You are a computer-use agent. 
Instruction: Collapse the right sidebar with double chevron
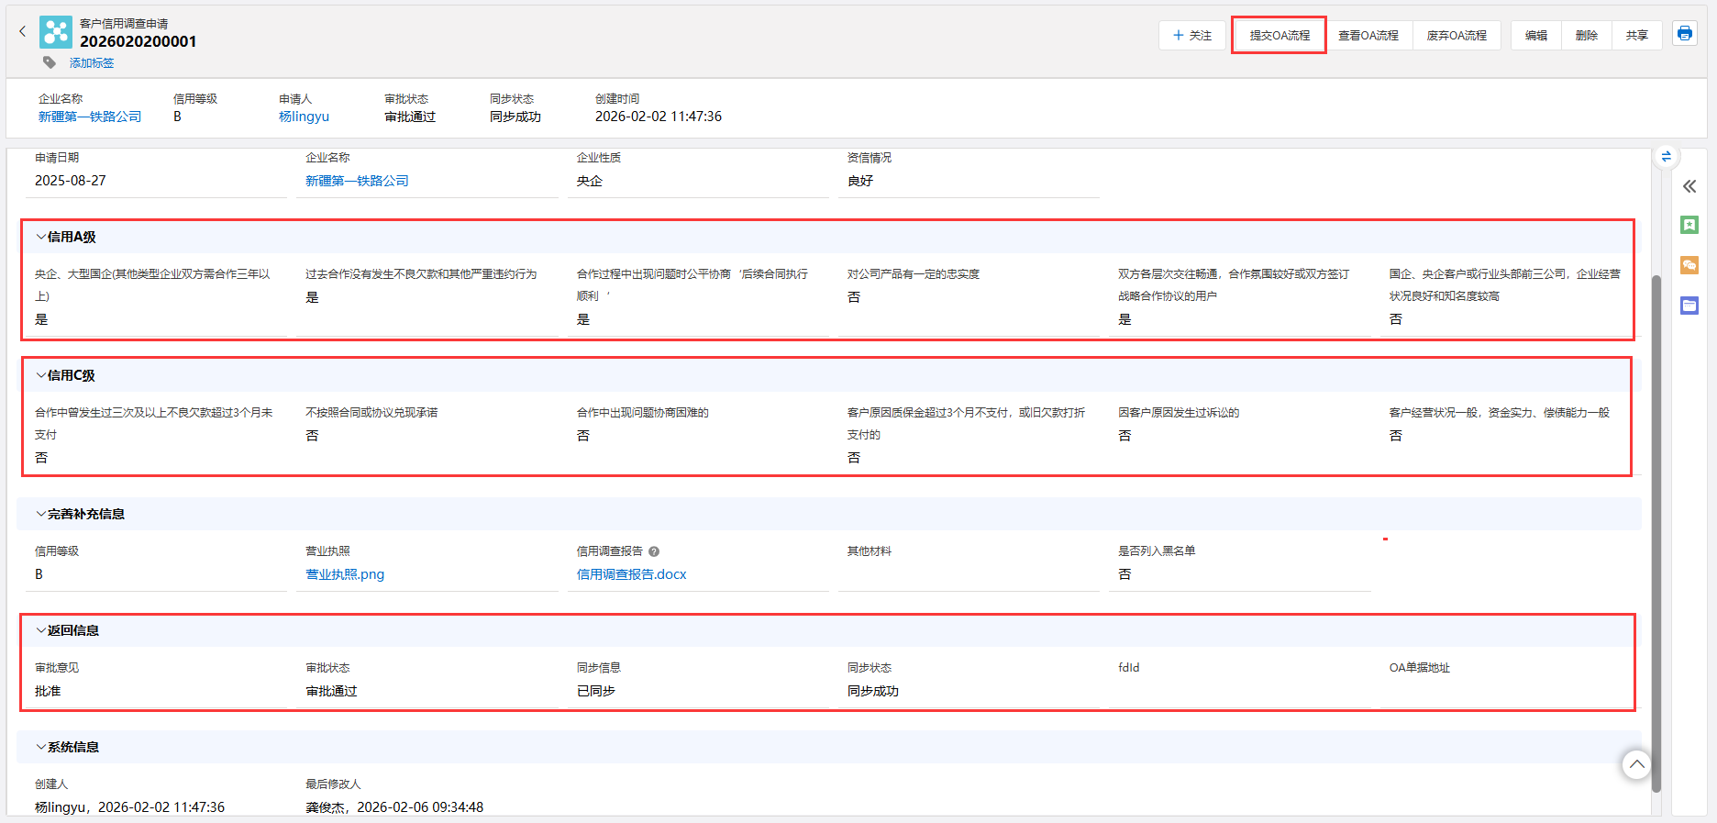tap(1689, 186)
